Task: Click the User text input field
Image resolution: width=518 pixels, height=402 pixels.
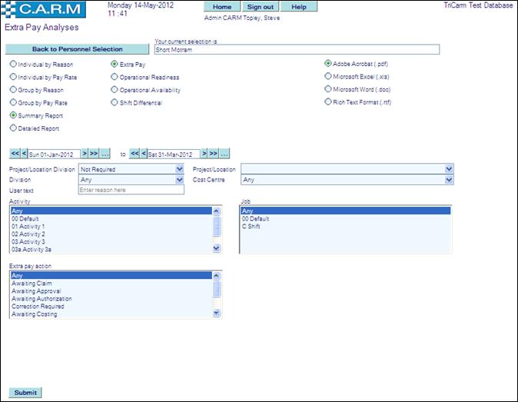Action: (x=131, y=190)
